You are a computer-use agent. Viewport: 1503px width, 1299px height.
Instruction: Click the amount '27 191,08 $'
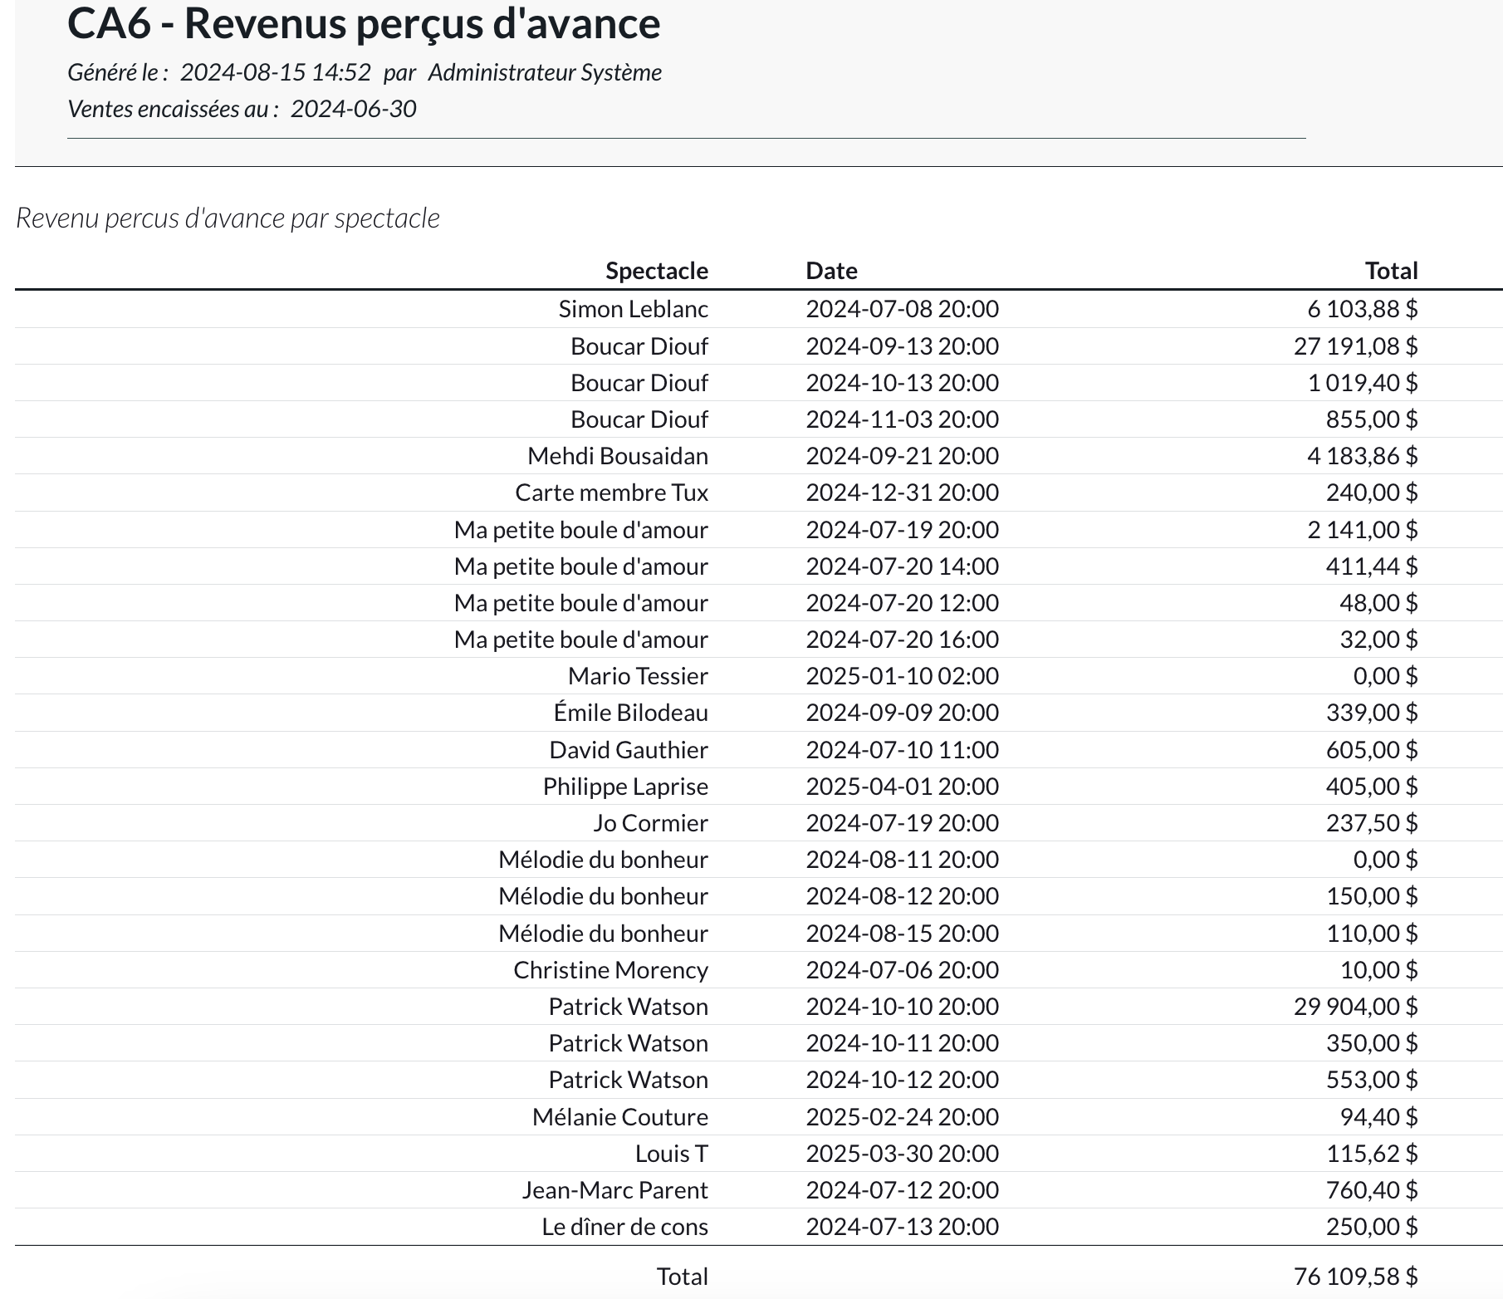point(1356,346)
